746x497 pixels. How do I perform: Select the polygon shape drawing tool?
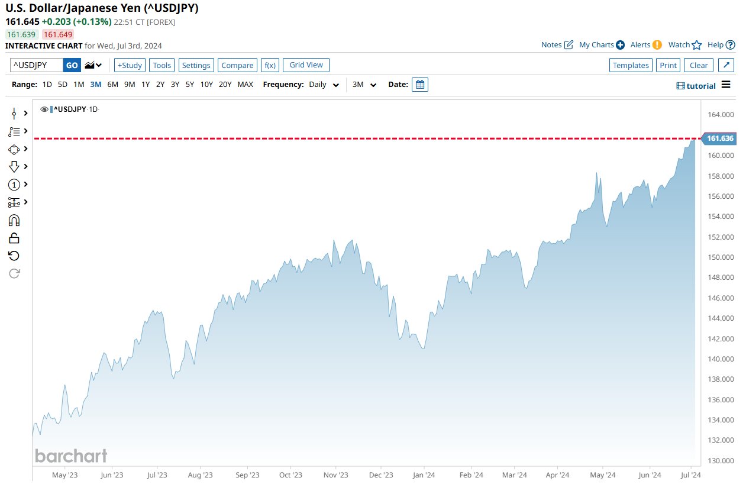click(14, 149)
